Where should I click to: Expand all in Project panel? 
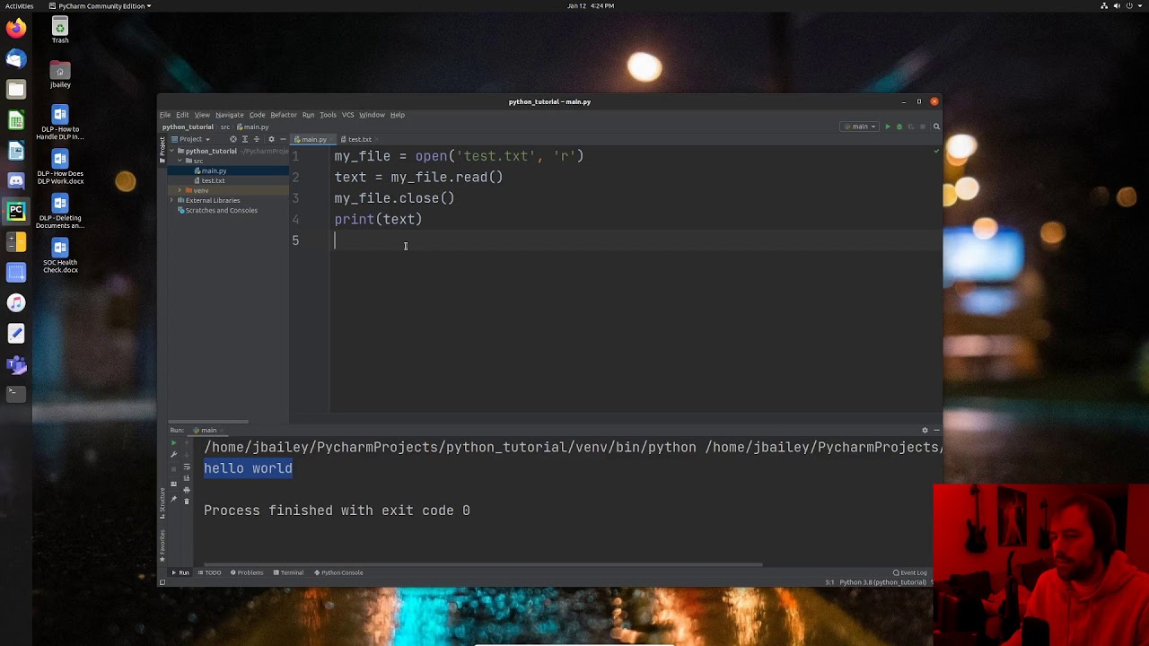click(245, 139)
